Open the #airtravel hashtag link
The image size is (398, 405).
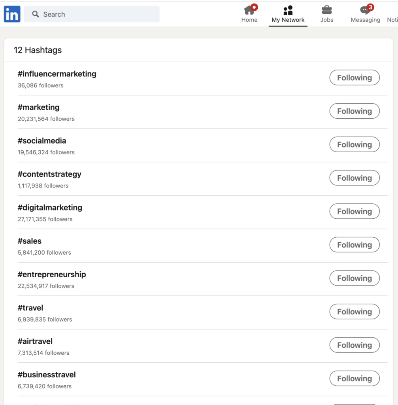pyautogui.click(x=35, y=341)
